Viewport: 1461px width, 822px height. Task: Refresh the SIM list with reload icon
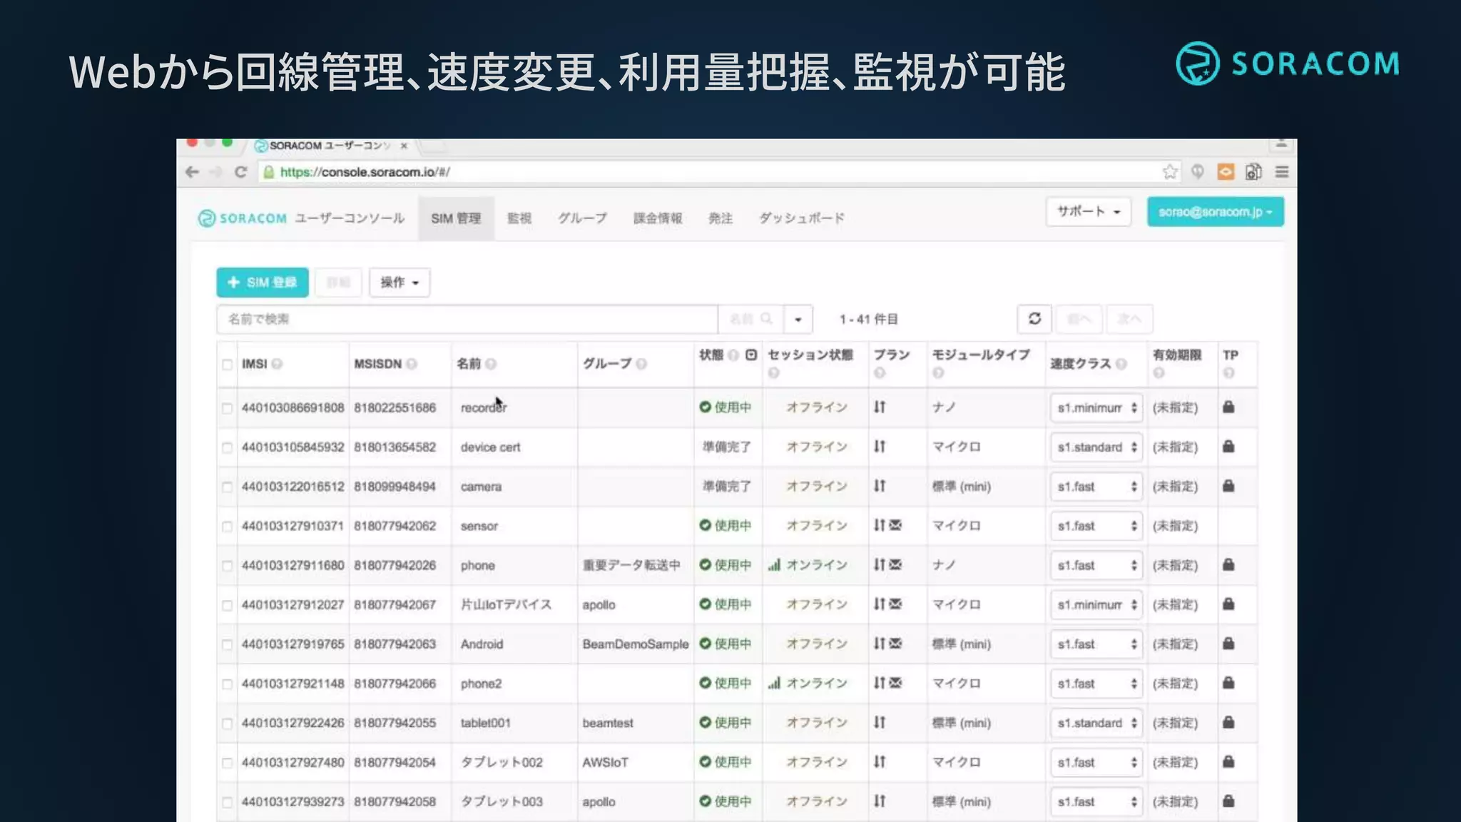pos(1034,319)
